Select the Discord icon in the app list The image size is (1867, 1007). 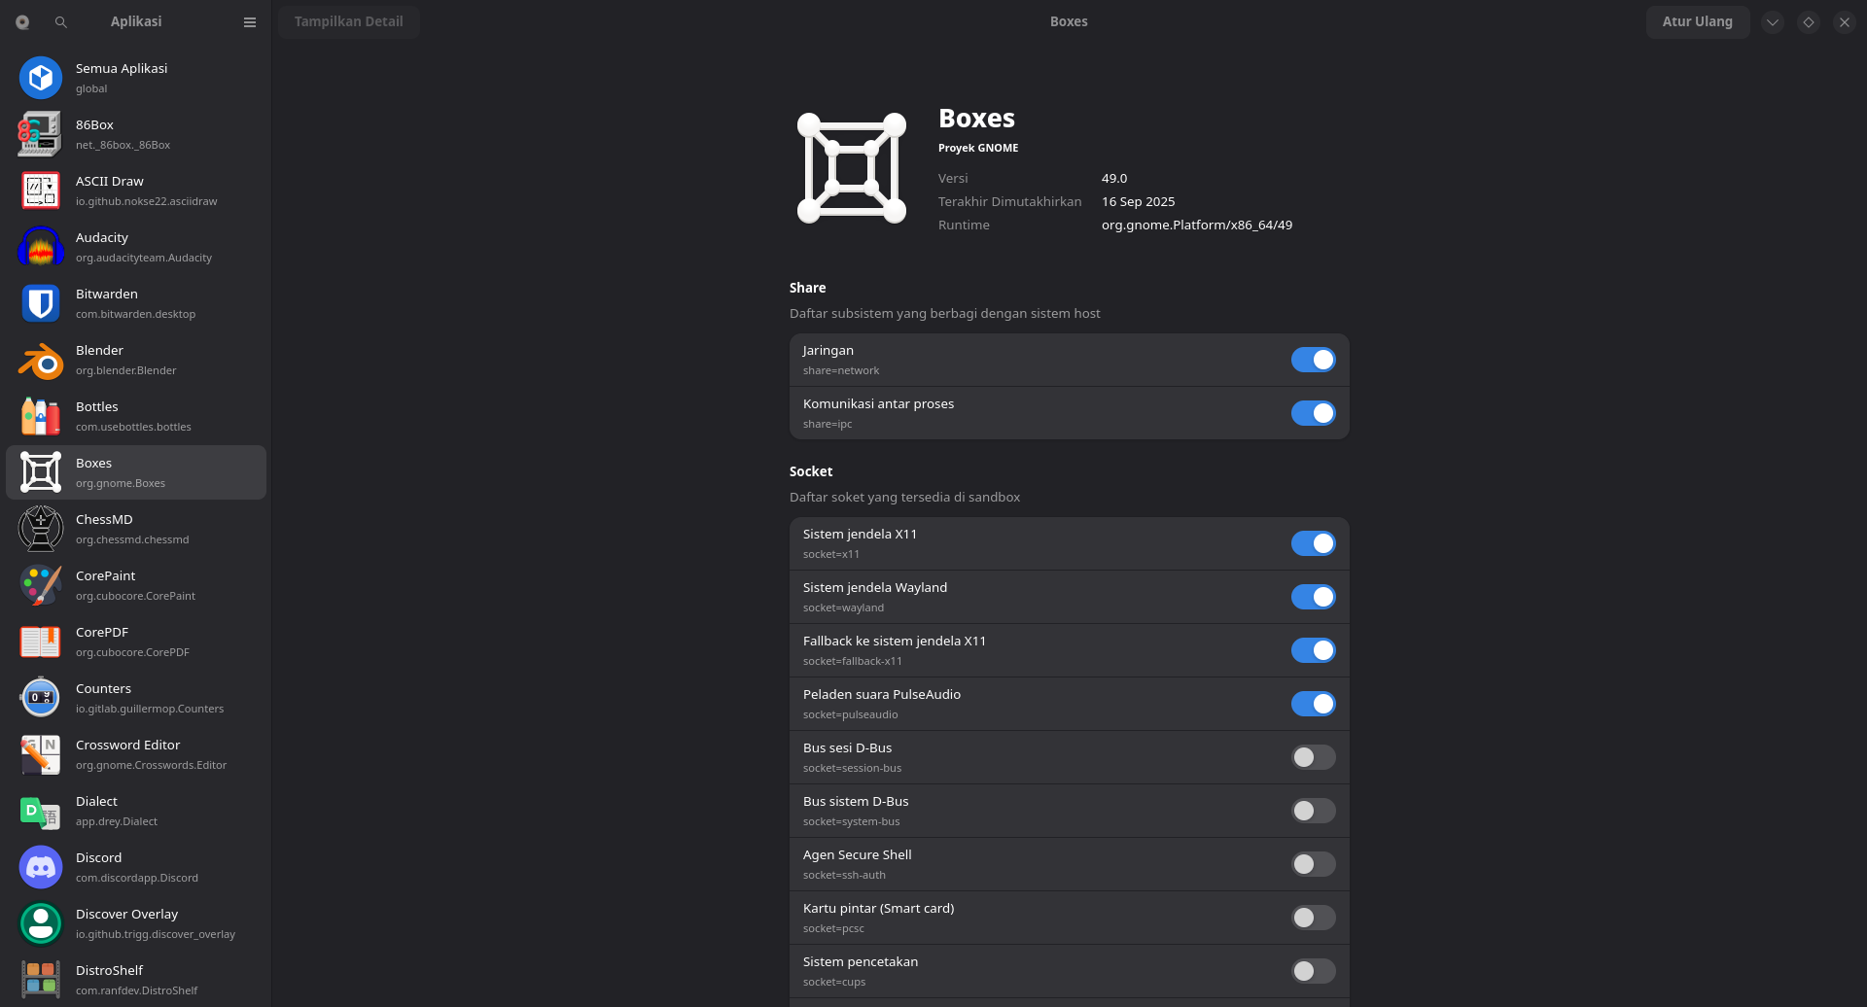41,867
